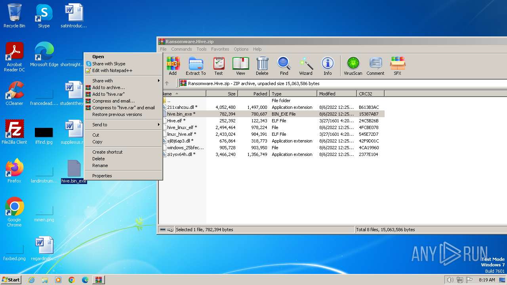Sort by Type column header
This screenshot has height=285, width=507.
coord(293,94)
